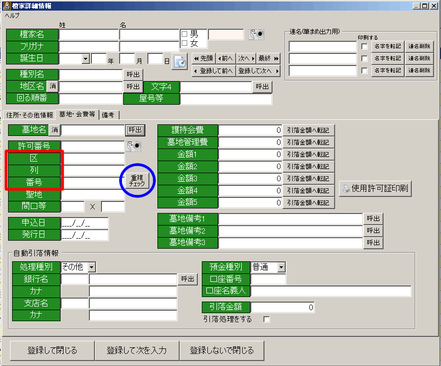Switch to the 備考 tab

tap(109, 115)
